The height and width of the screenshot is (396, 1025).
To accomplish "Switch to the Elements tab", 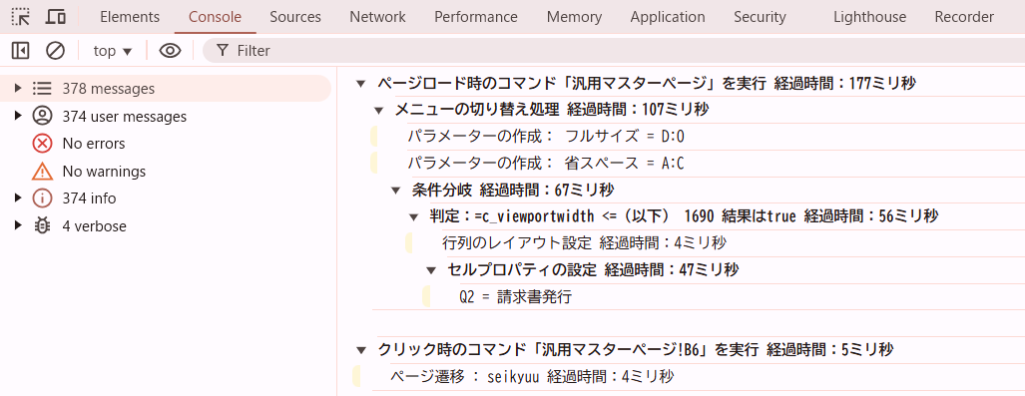I will pyautogui.click(x=130, y=17).
